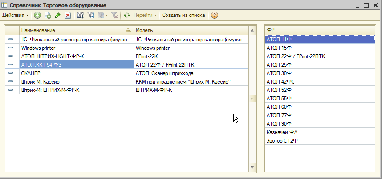Select the СКАНЕР row
Image resolution: width=382 pixels, height=179 pixels.
(77, 73)
